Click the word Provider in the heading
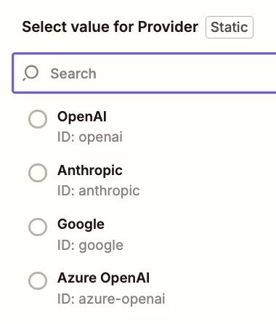The height and width of the screenshot is (324, 276). pyautogui.click(x=168, y=27)
